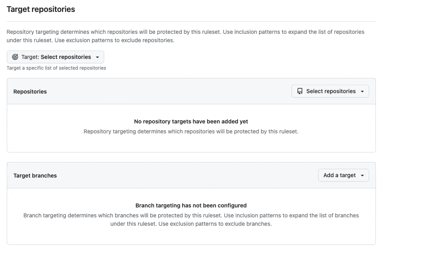This screenshot has height=254, width=424.
Task: Expand the Target: Select repositories dropdown caret
Action: pyautogui.click(x=97, y=57)
